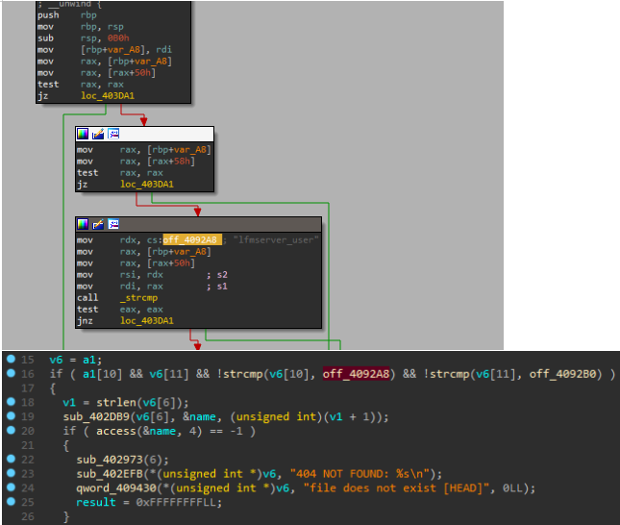The image size is (620, 525).
Task: Click off_4092A8 in pseudocode line 16
Action: 357,374
